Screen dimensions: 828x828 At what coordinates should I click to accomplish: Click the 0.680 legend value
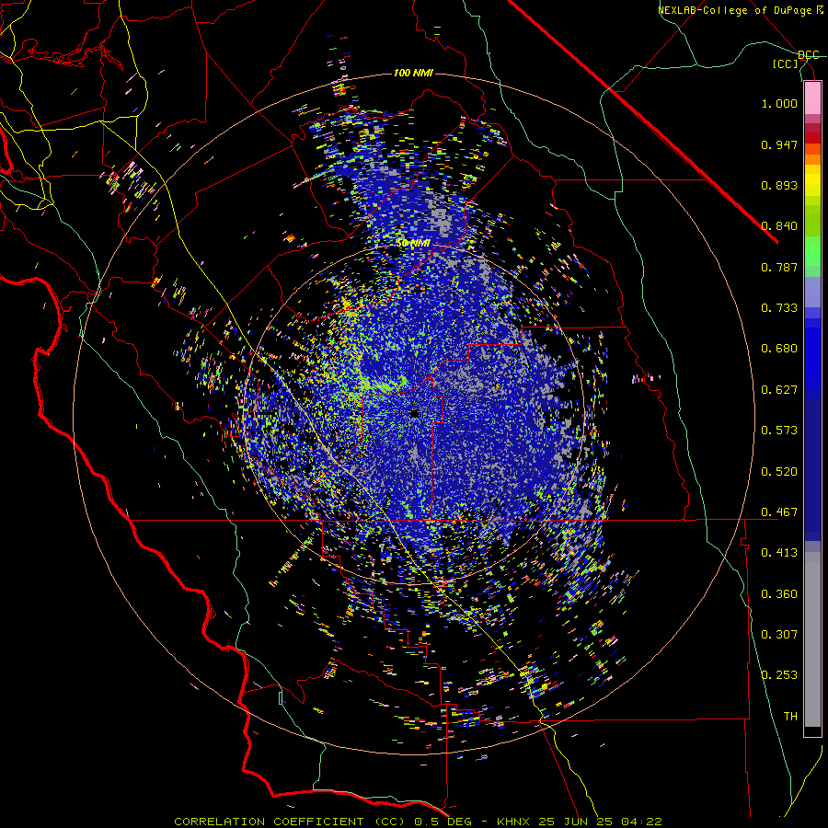(779, 349)
